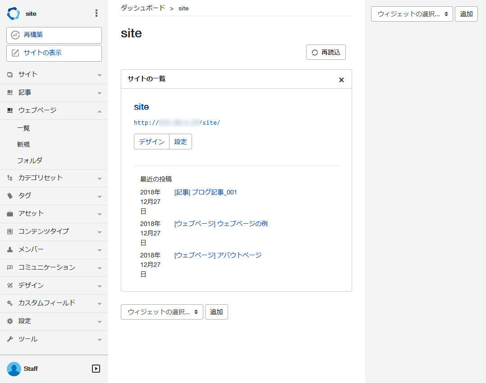Viewport: 486px width, 383px height.
Task: Click the サイト sidebar icon
Action: (x=10, y=75)
